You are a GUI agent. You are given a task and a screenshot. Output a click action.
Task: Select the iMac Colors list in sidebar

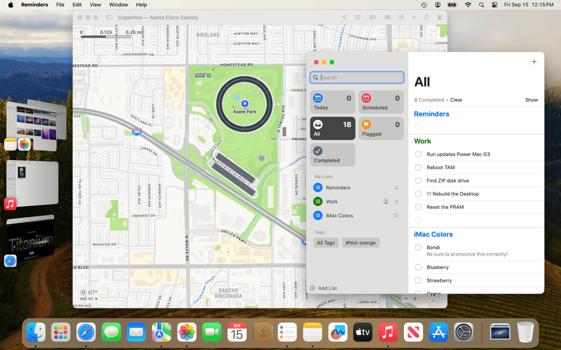tap(356, 215)
